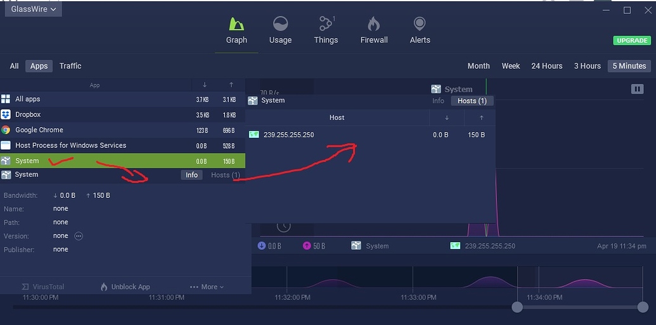
Task: Pause the live graph
Action: [637, 89]
